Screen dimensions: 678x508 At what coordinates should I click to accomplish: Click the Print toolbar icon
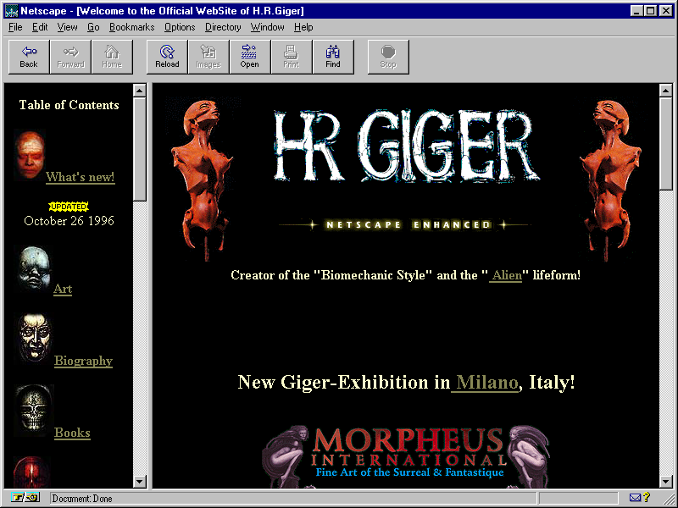[x=292, y=56]
